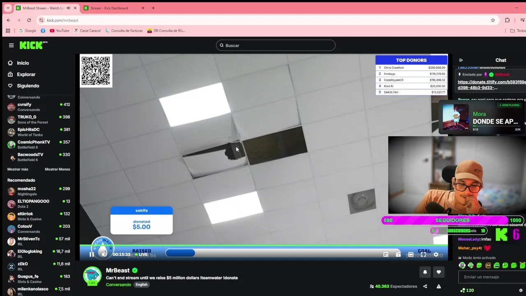Switch to the Stream - Kick Dashboard tab
This screenshot has width=526, height=296.
[114, 8]
